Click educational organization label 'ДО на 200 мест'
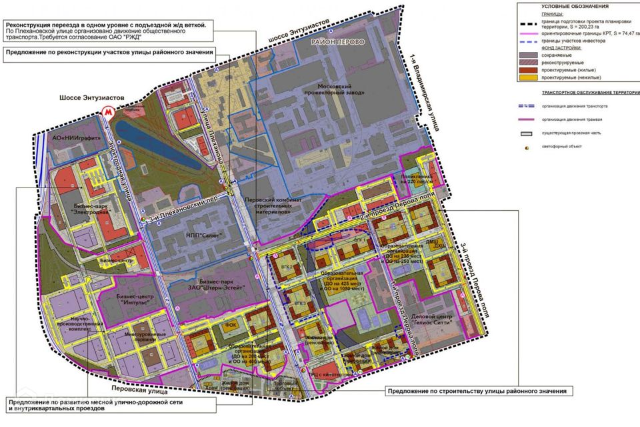The image size is (640, 427). click(249, 354)
